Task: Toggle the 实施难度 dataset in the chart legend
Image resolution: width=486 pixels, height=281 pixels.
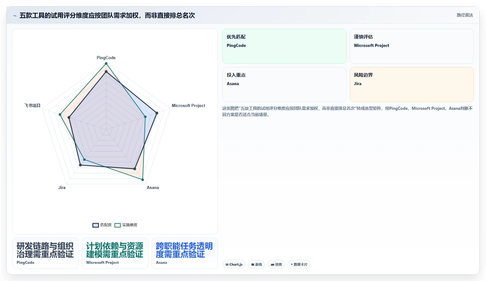Action: tap(126, 225)
